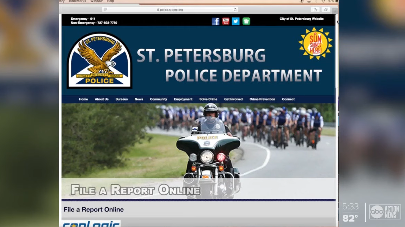Image resolution: width=405 pixels, height=227 pixels.
Task: Show all tabs with the tab overview icon
Action: point(326,9)
